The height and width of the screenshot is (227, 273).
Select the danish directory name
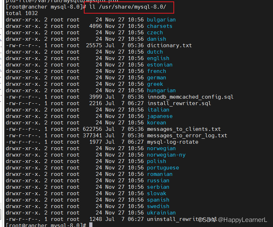(157, 39)
